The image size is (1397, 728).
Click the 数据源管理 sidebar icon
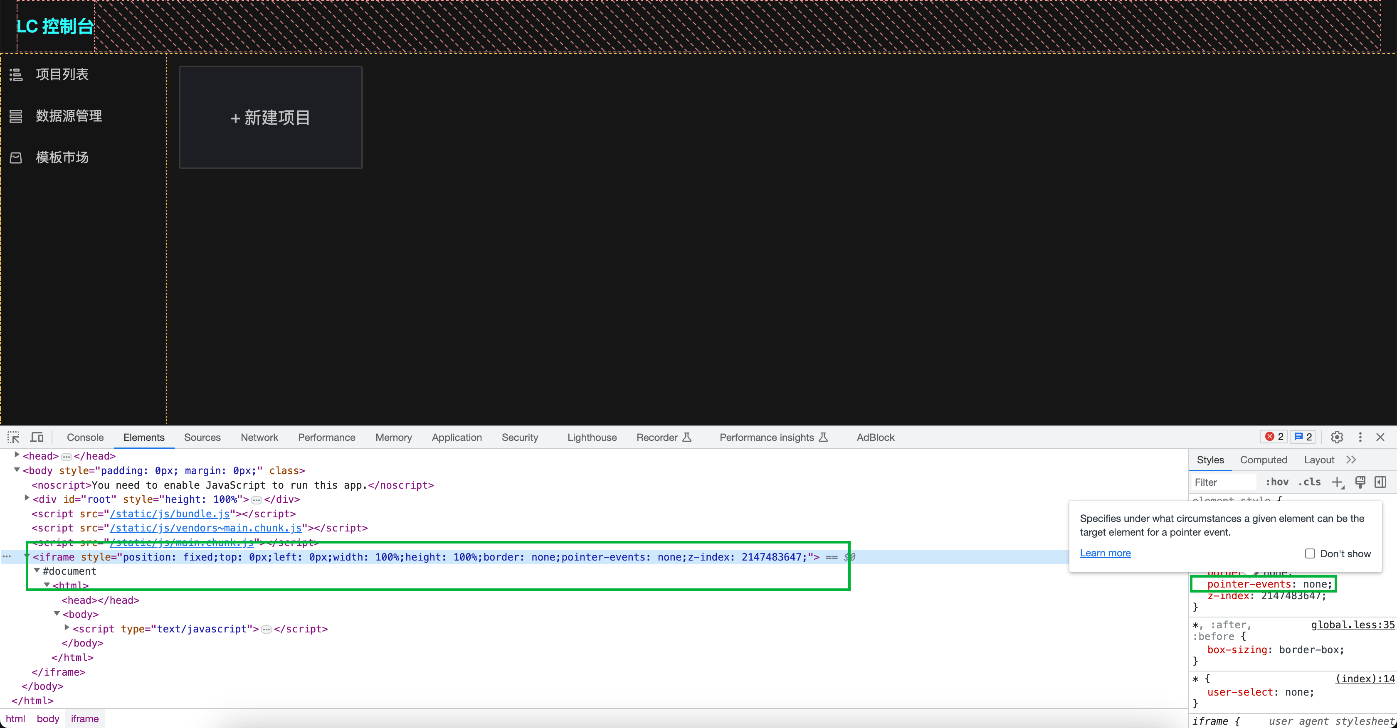pyautogui.click(x=16, y=116)
